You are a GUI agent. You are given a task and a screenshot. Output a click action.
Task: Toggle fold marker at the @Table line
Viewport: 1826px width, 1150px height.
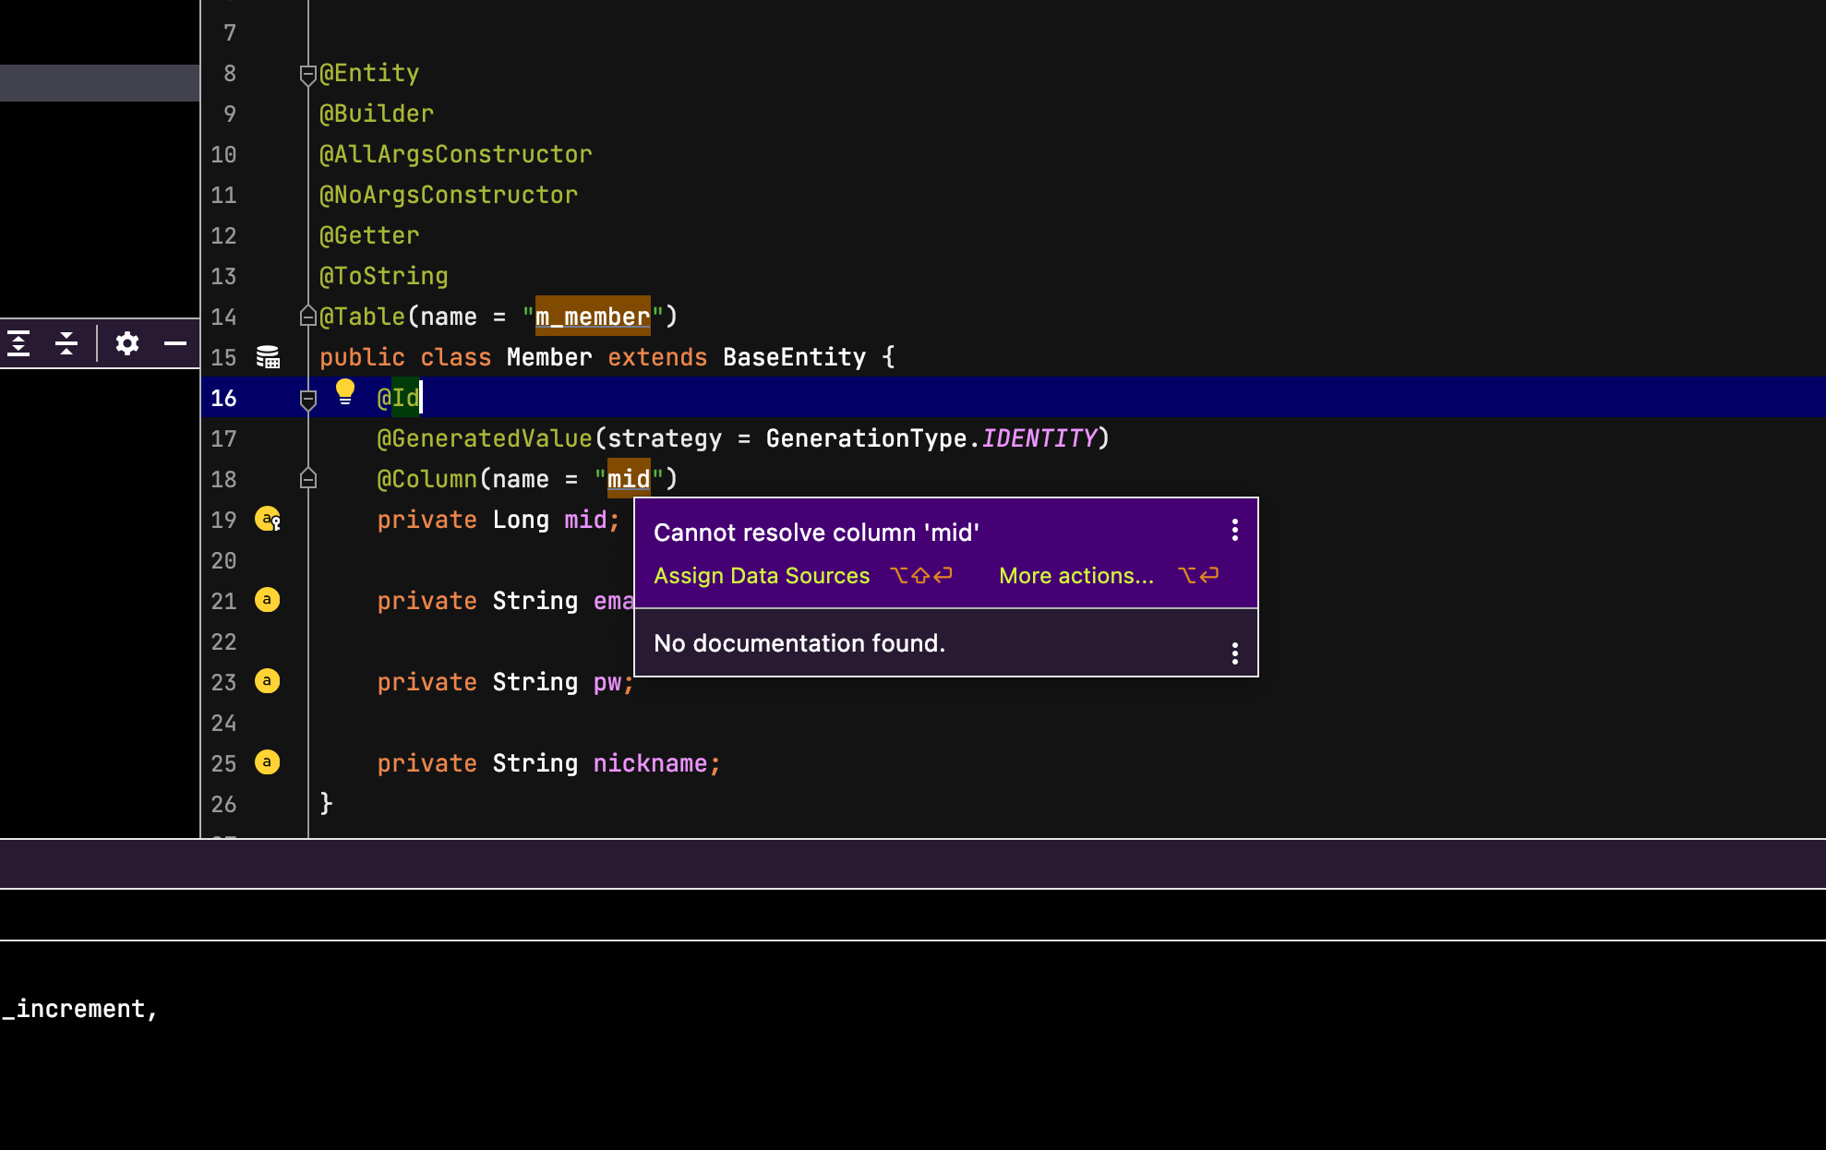tap(308, 317)
